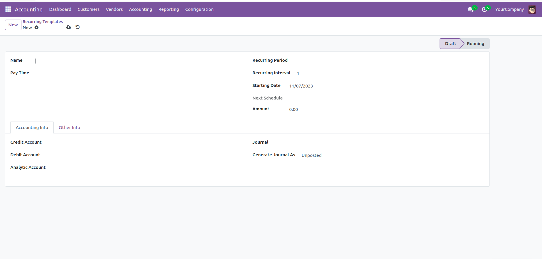Click the New record button
This screenshot has width=542, height=259.
(13, 25)
